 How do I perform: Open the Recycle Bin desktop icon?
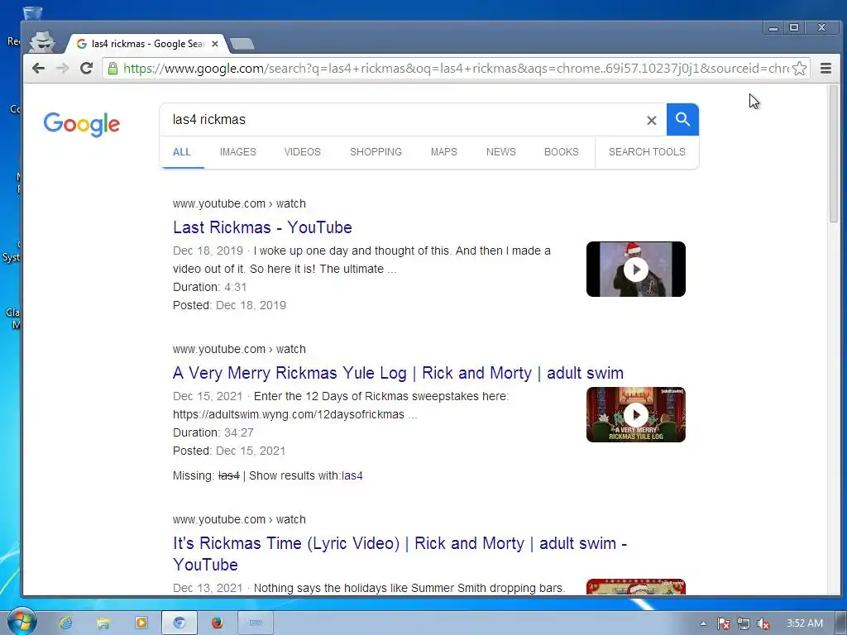[31, 12]
